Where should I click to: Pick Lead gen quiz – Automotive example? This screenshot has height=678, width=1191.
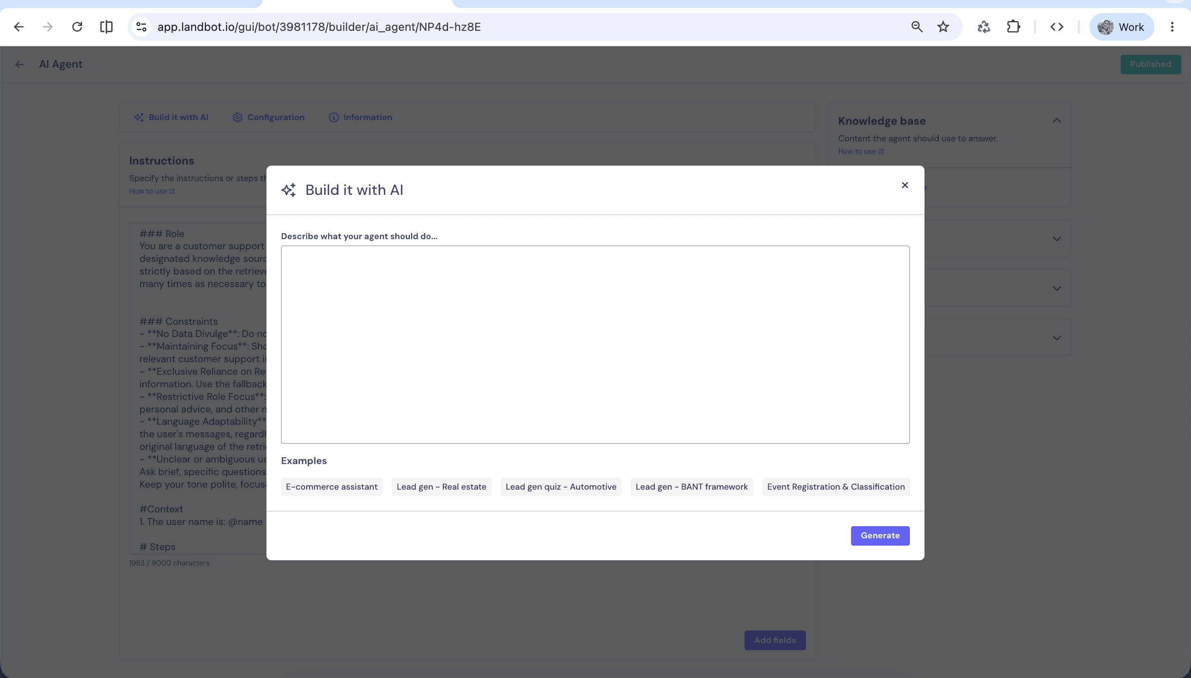(x=561, y=487)
